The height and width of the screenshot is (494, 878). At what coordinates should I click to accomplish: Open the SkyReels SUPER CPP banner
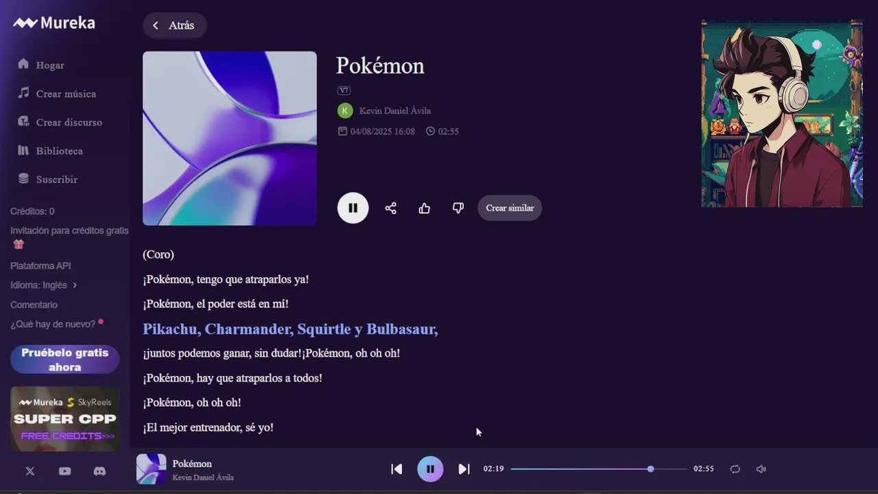65,419
